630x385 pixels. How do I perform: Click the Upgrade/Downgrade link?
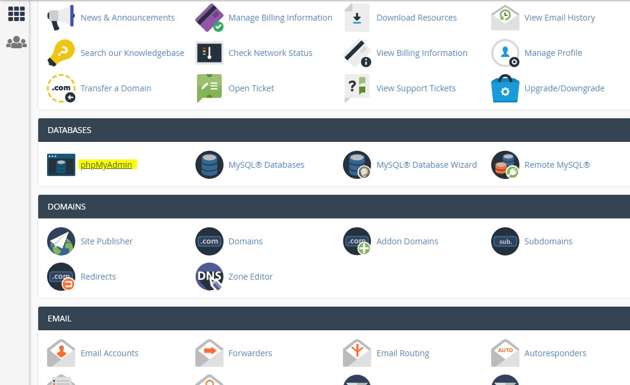tap(564, 88)
